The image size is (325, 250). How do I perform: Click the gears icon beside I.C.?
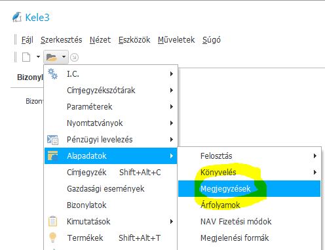pyautogui.click(x=52, y=73)
